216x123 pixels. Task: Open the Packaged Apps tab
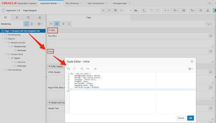coord(120,3)
